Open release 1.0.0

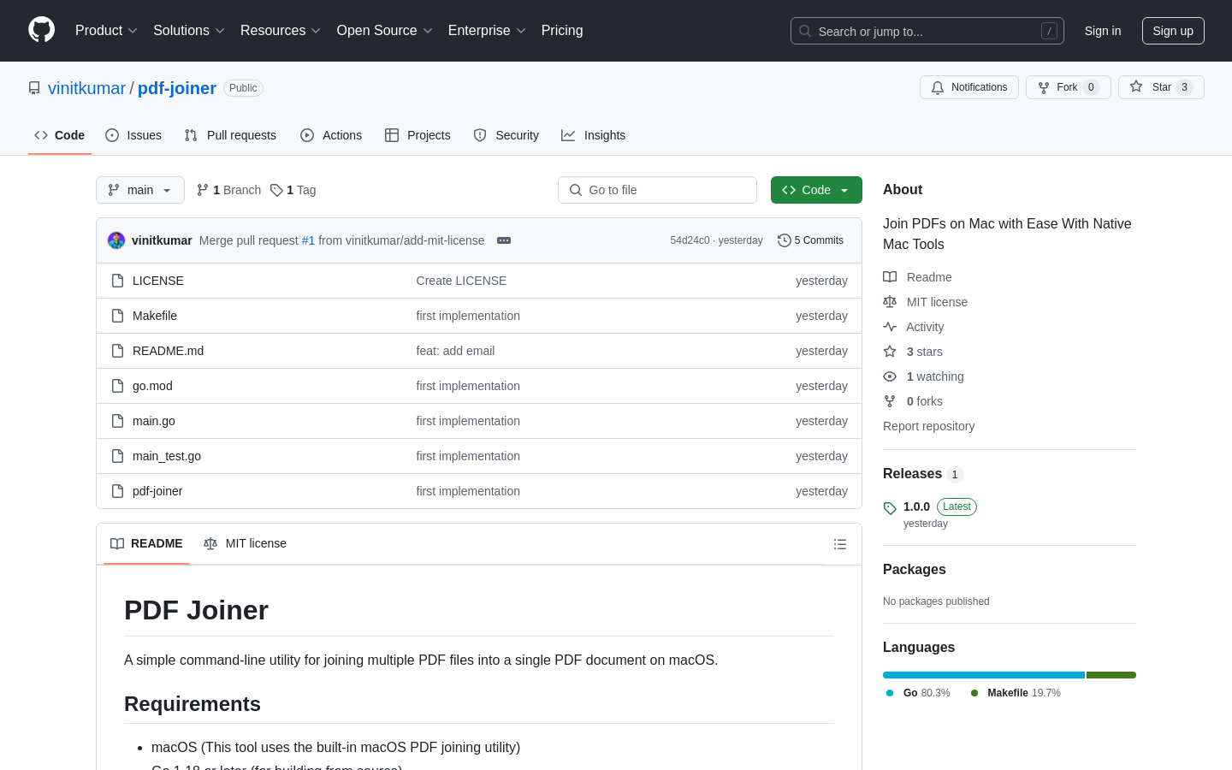pyautogui.click(x=916, y=506)
